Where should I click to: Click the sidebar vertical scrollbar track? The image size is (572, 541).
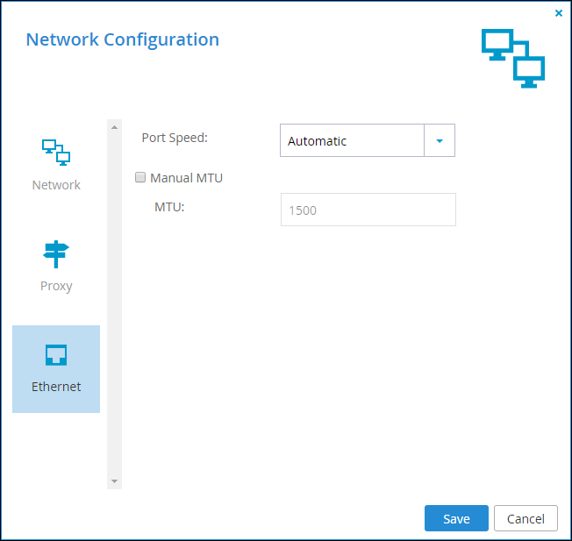click(x=114, y=304)
